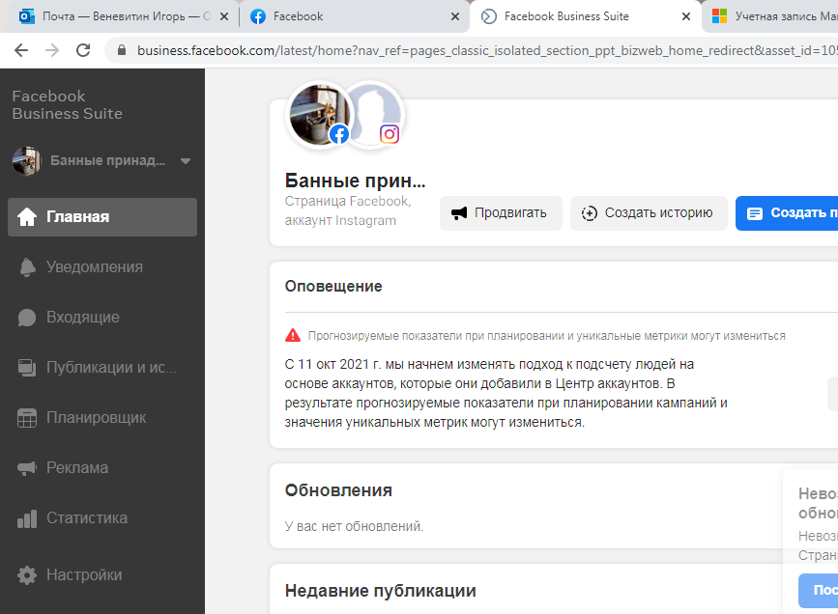Open Статистика in the sidebar
The width and height of the screenshot is (838, 614).
(x=102, y=517)
